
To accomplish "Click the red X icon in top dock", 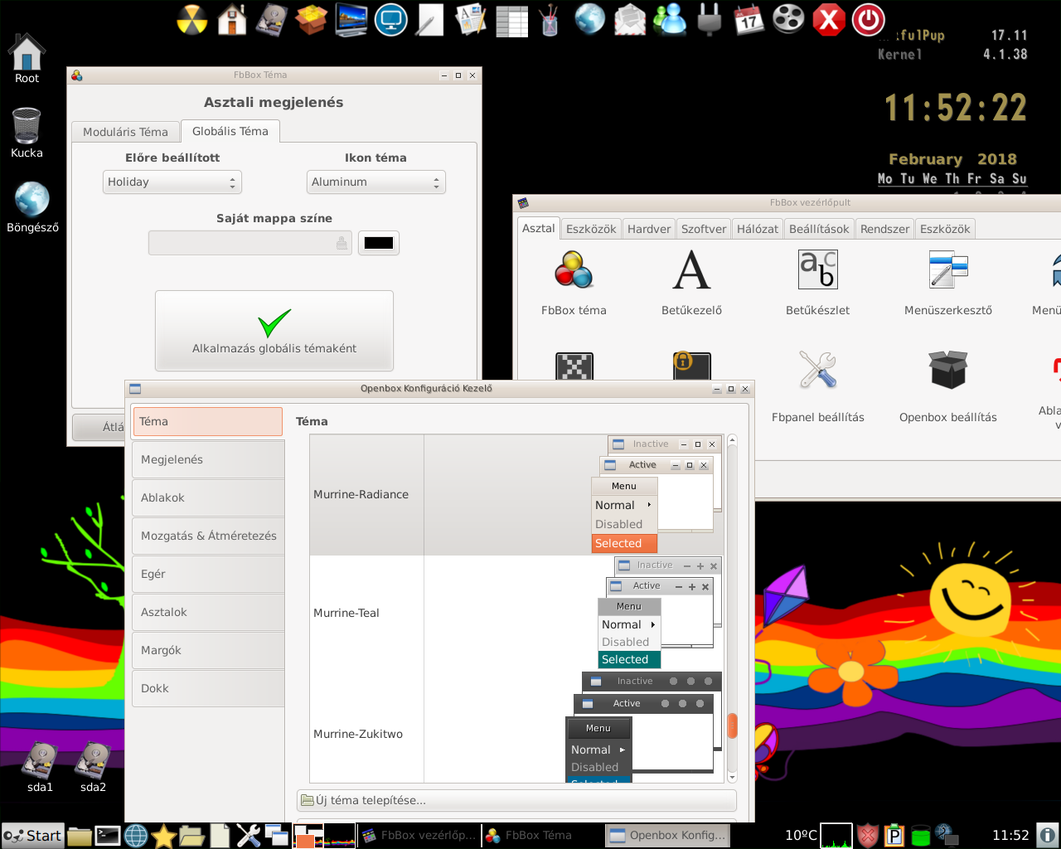I will pos(829,19).
